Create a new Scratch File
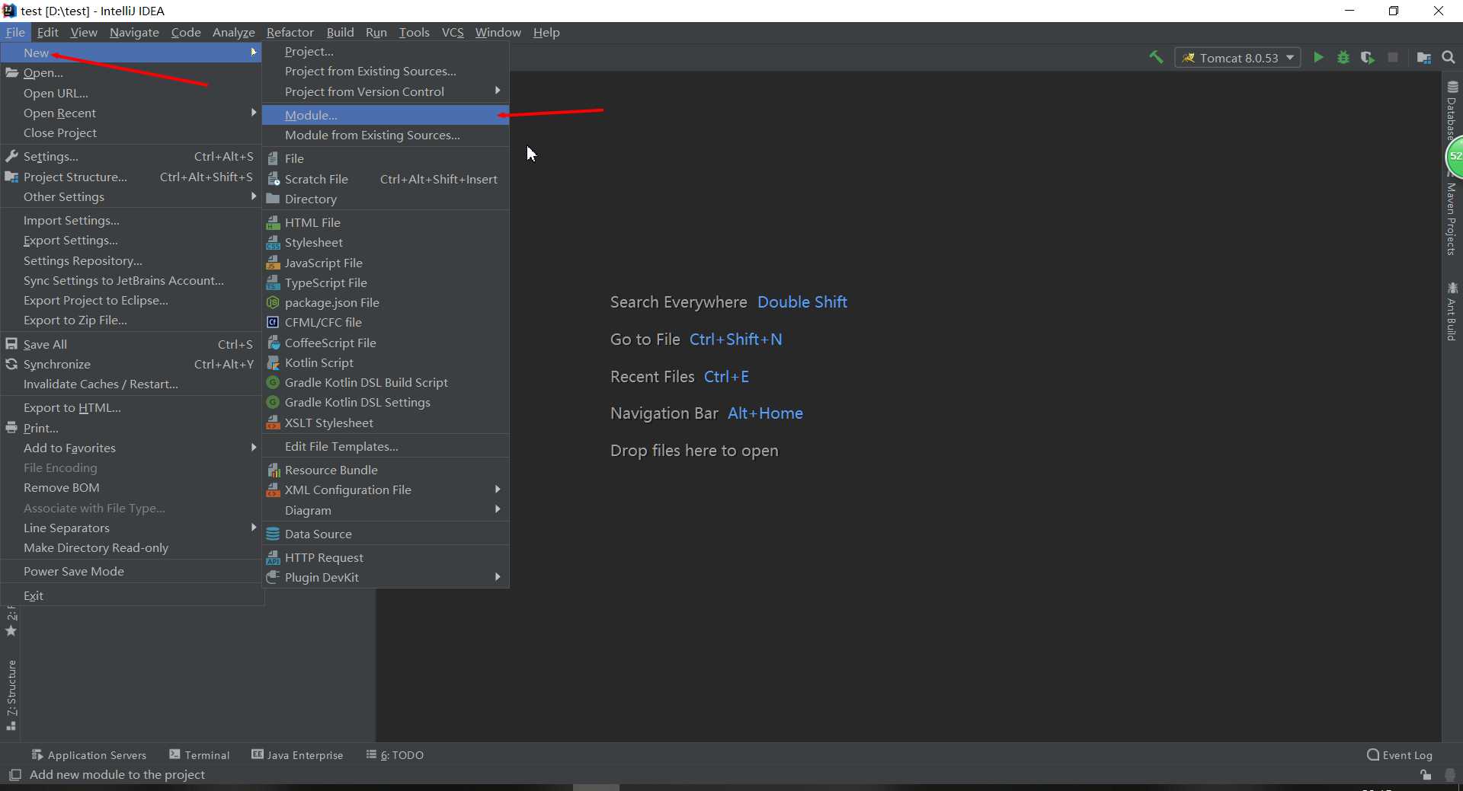This screenshot has width=1463, height=791. (x=386, y=179)
